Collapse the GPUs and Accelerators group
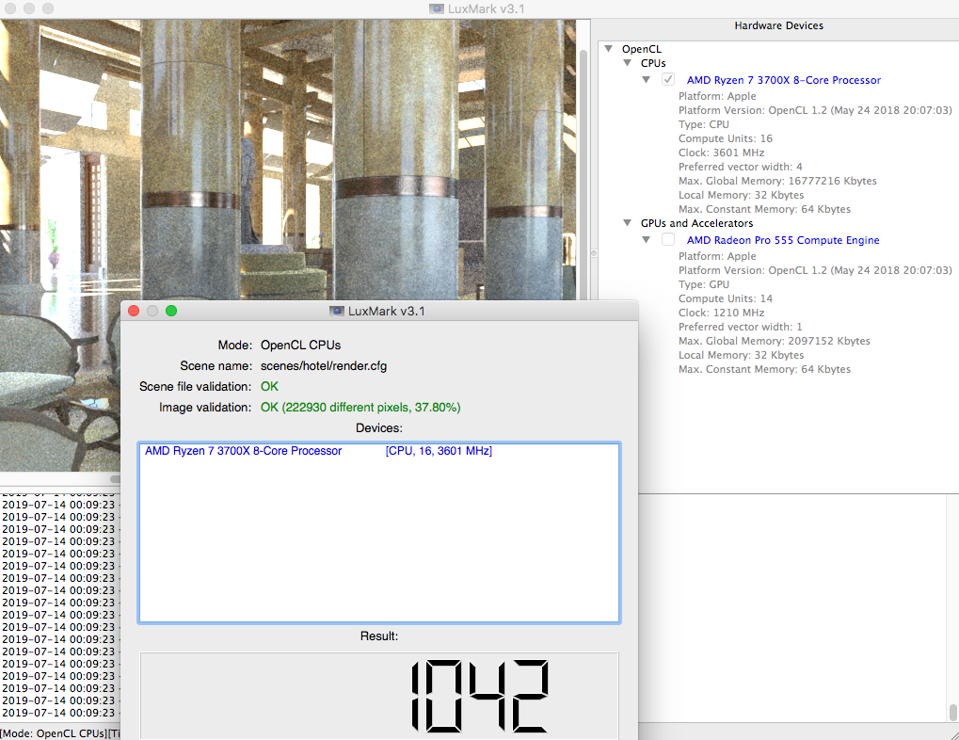This screenshot has width=959, height=740. 628,224
